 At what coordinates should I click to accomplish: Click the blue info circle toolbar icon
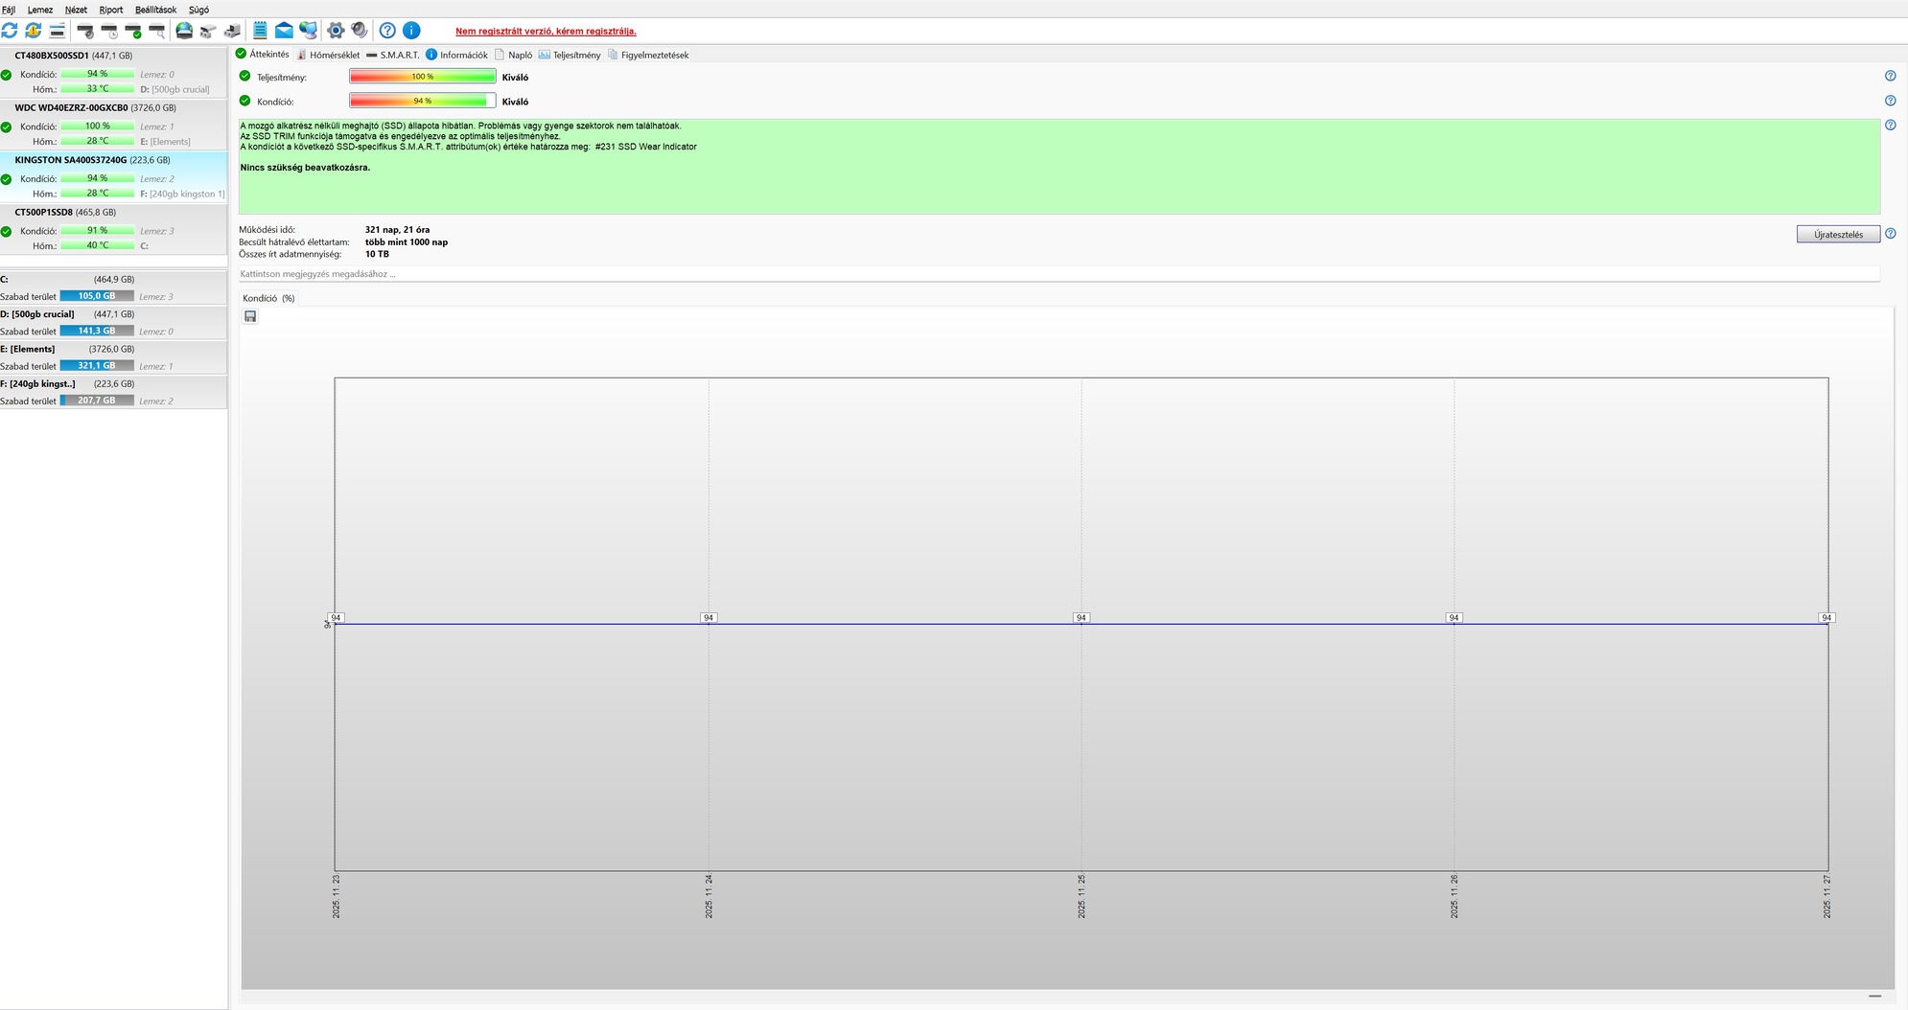(411, 31)
